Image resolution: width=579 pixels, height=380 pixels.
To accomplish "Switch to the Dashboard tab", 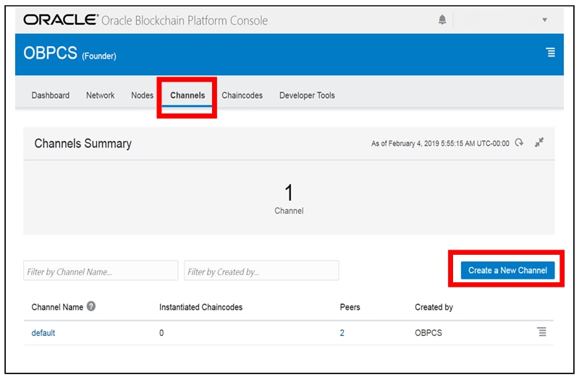I will pyautogui.click(x=51, y=96).
